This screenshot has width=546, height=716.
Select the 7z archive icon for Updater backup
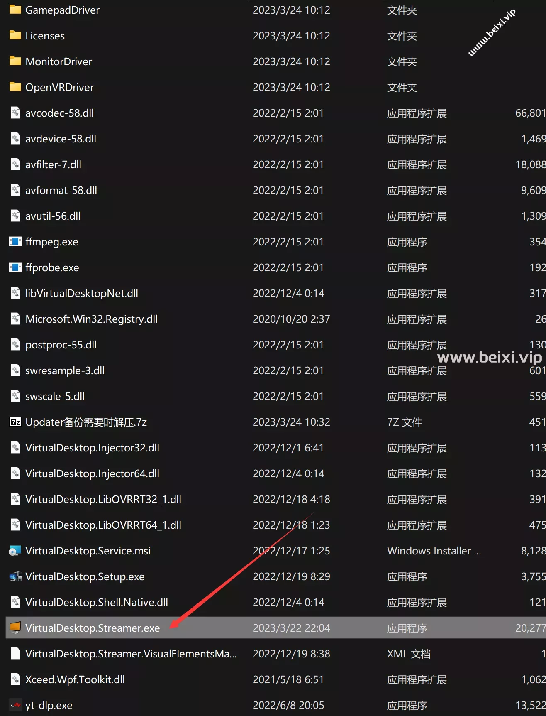tap(15, 422)
